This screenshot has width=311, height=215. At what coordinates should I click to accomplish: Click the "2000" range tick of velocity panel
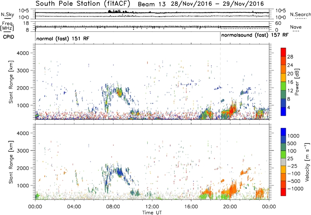coord(23,168)
